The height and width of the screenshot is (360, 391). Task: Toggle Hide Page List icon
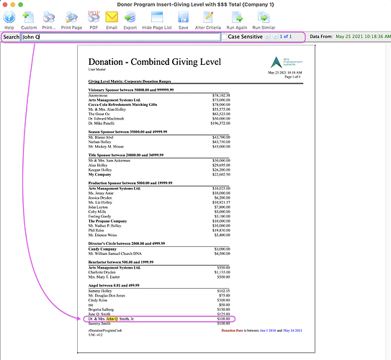(157, 17)
